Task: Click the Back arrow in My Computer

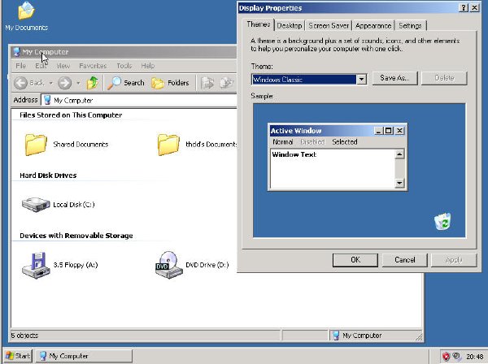Action: 21,83
